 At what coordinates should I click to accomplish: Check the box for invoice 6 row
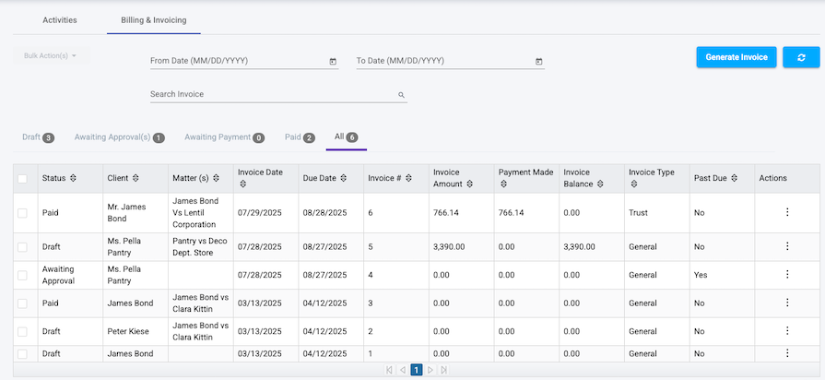[x=22, y=213]
